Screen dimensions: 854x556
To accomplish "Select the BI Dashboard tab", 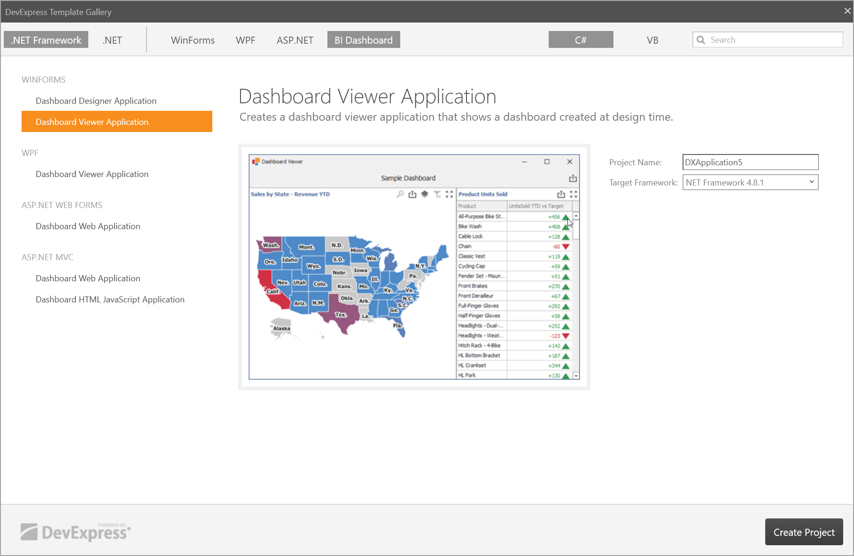I will [x=364, y=40].
